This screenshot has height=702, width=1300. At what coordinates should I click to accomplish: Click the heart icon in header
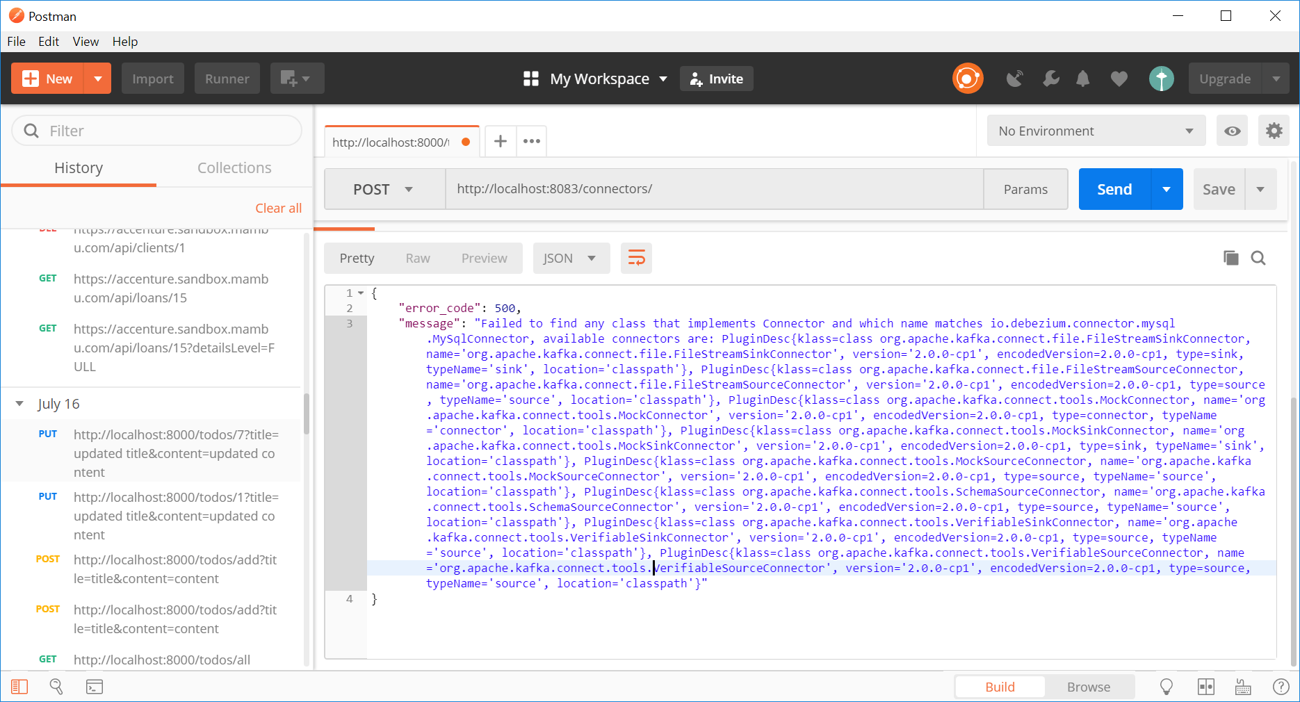click(x=1119, y=79)
